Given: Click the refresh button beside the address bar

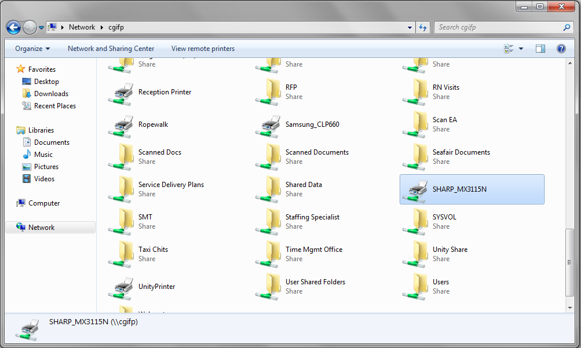Looking at the screenshot, I should click(423, 27).
